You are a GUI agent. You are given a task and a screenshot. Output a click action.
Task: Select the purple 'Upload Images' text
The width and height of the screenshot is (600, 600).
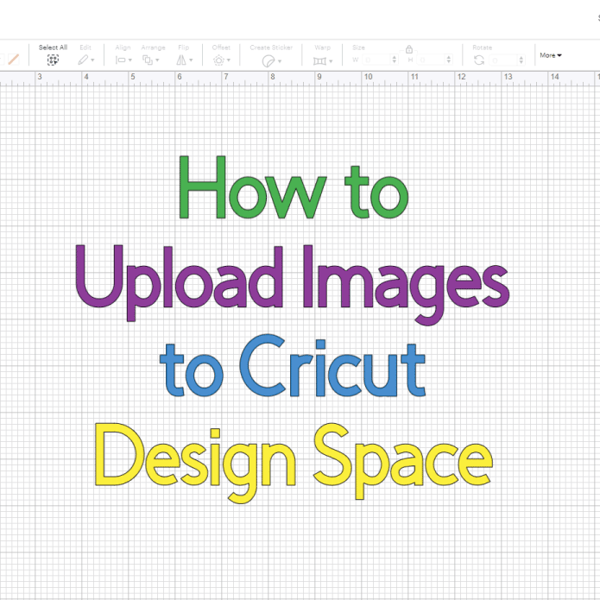[x=292, y=284]
